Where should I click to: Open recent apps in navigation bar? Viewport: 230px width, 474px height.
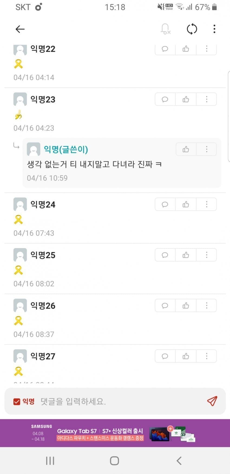(50, 460)
